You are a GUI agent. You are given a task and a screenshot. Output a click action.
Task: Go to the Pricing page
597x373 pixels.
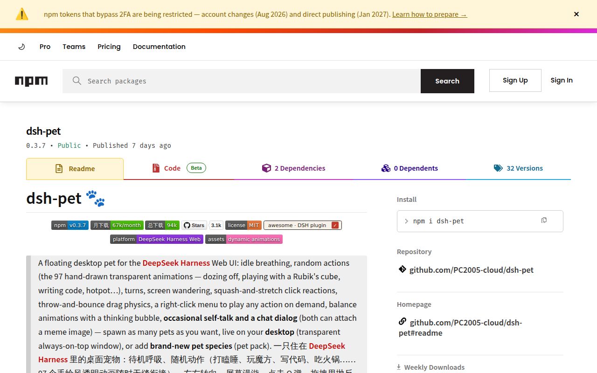click(109, 47)
